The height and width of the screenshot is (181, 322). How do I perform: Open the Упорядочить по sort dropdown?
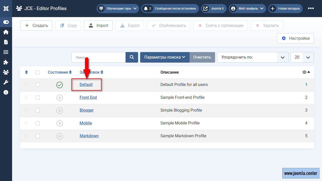point(253,57)
